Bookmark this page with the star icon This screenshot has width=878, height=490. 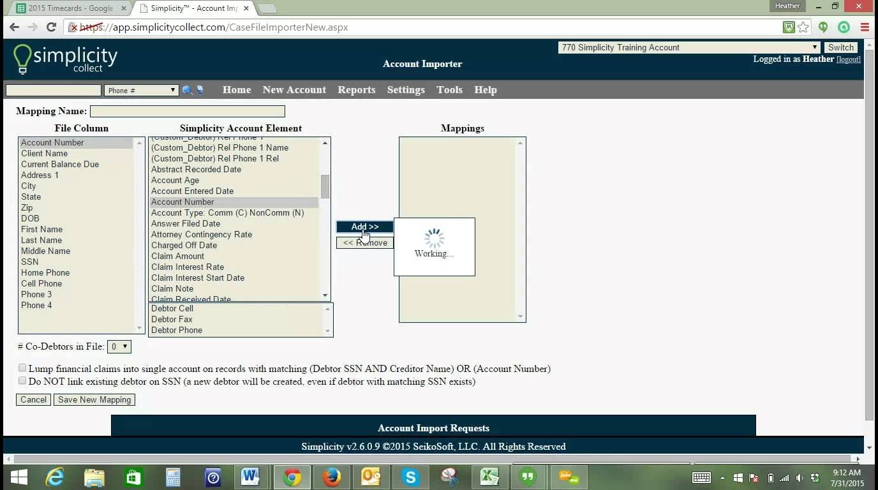coord(803,27)
